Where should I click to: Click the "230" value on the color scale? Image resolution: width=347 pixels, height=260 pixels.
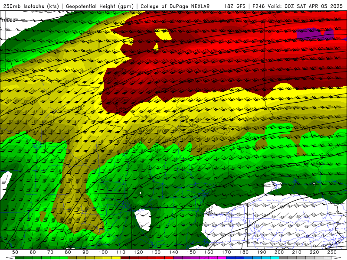(x=332, y=252)
